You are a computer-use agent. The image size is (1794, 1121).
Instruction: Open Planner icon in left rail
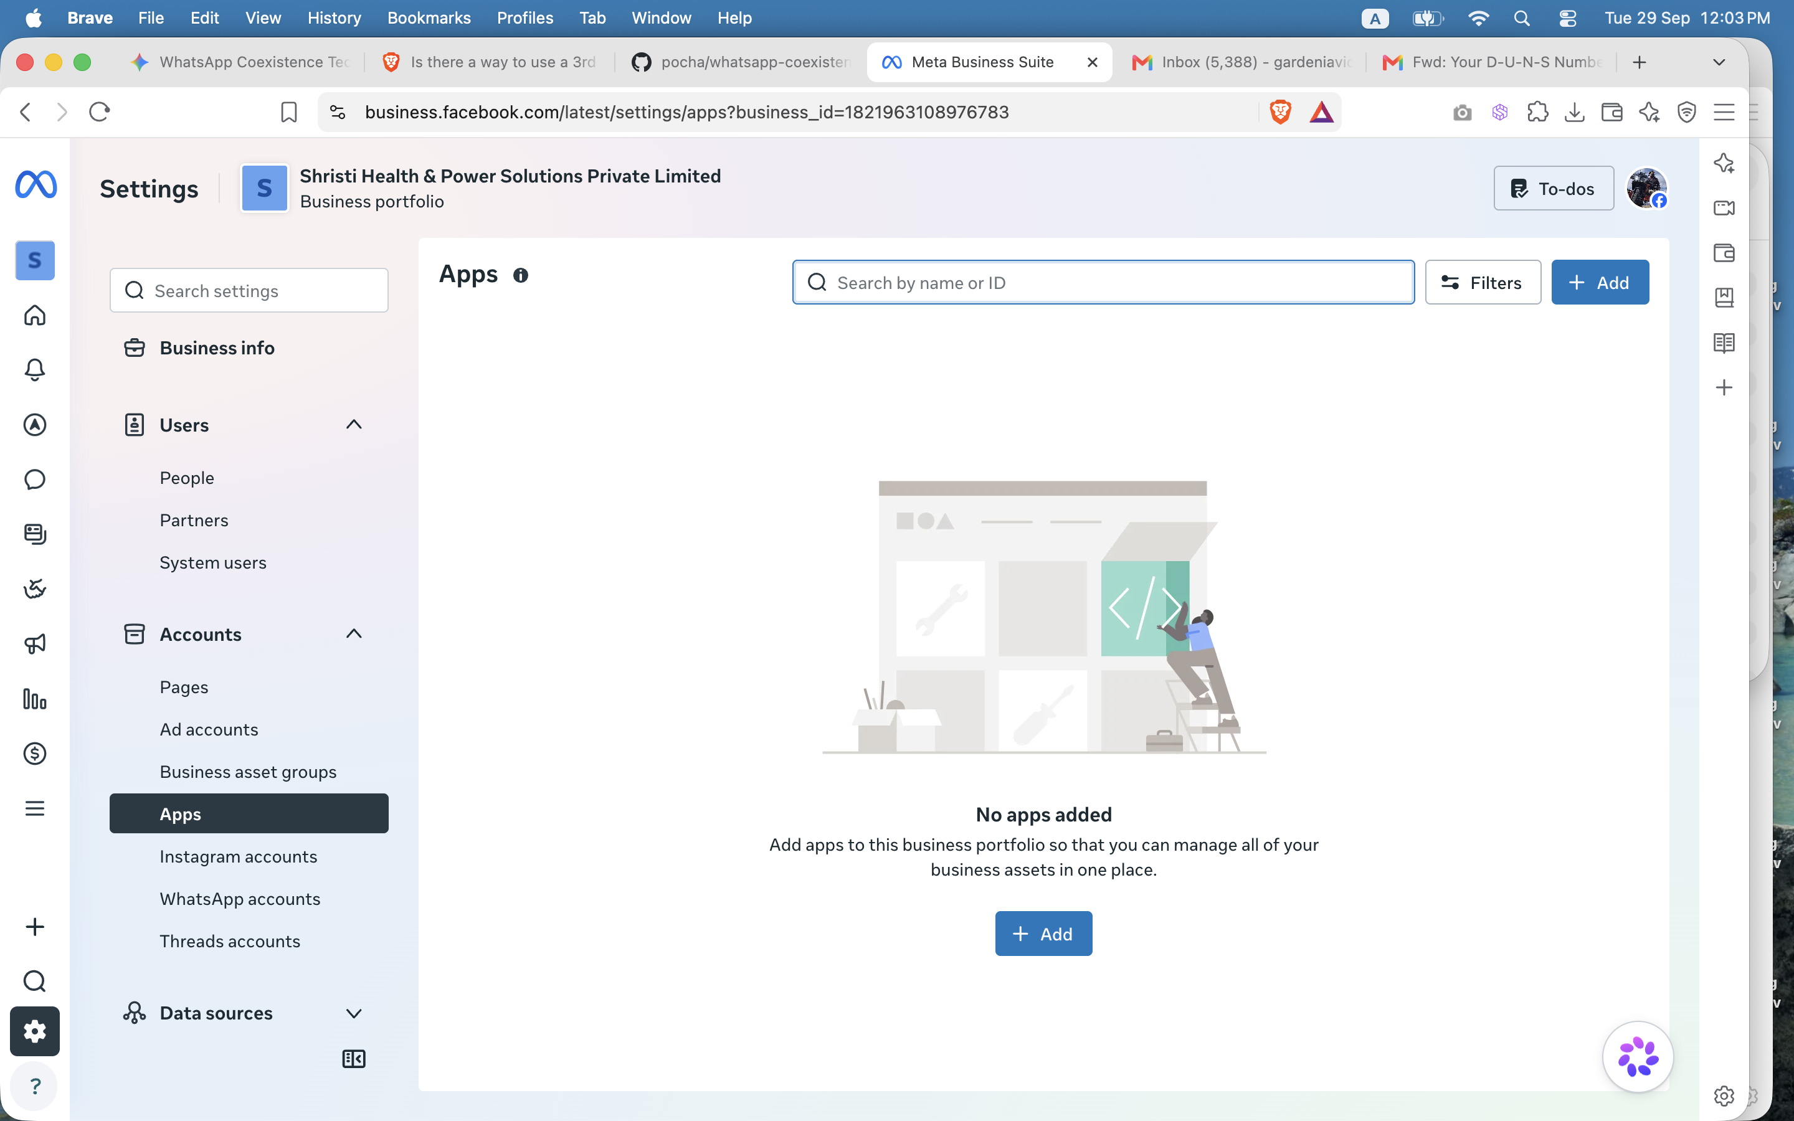pos(35,589)
